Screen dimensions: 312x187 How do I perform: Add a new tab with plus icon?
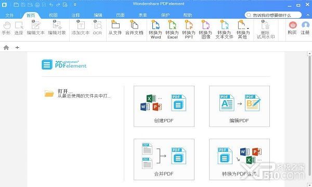point(17,47)
